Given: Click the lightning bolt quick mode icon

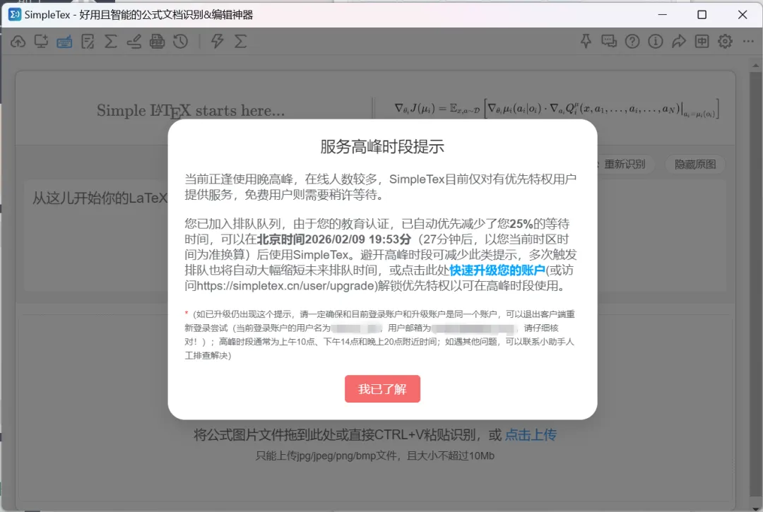Looking at the screenshot, I should [217, 42].
